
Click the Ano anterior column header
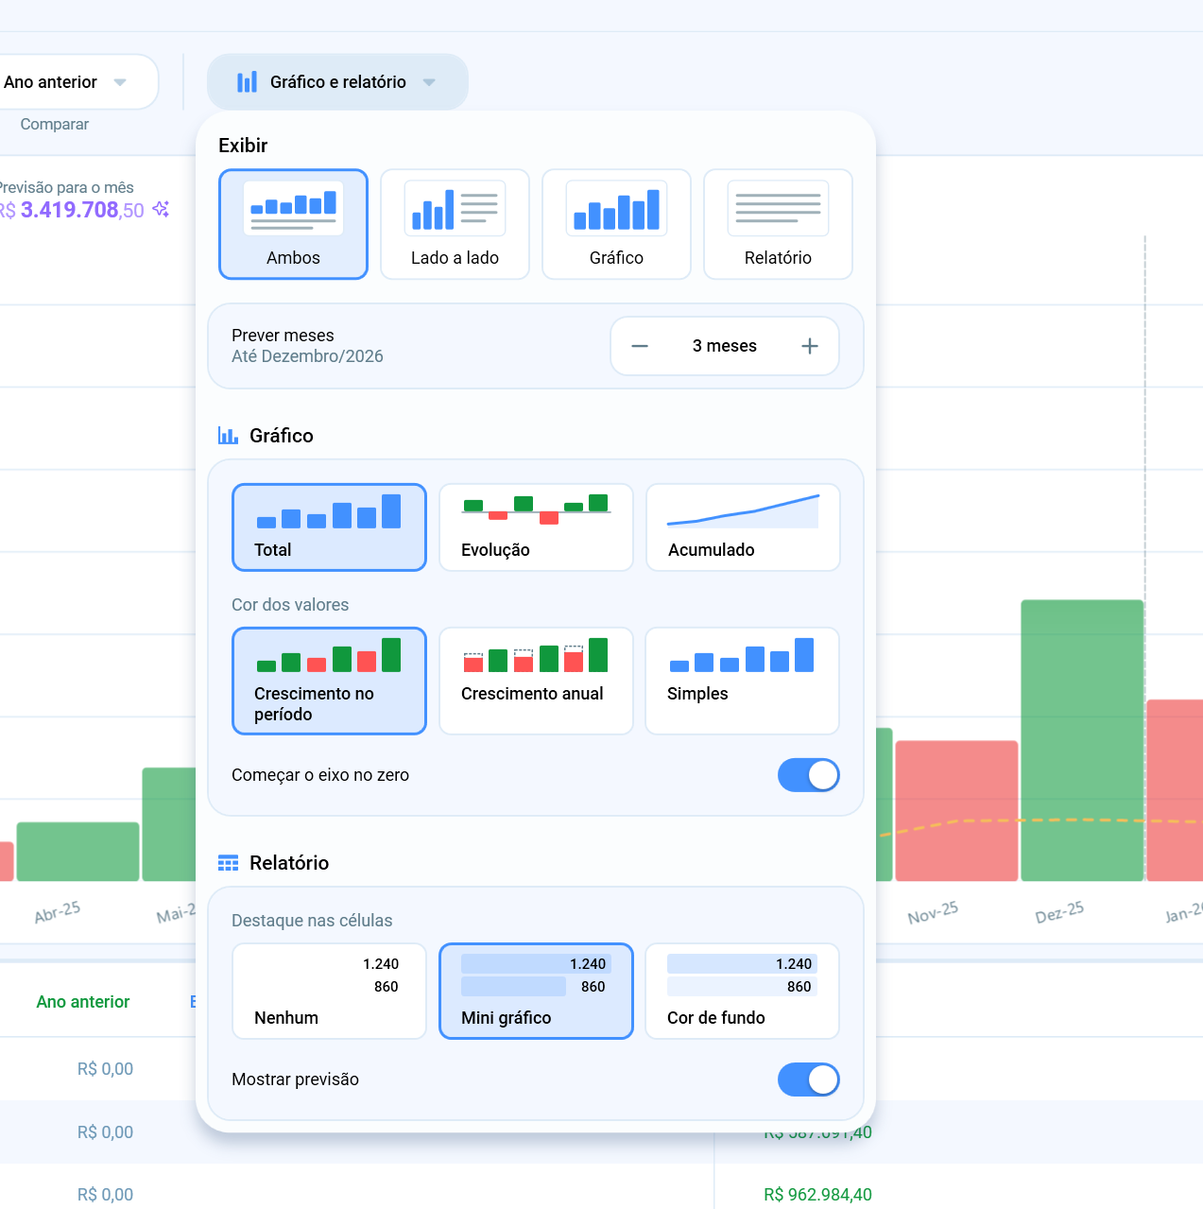pos(83,1002)
